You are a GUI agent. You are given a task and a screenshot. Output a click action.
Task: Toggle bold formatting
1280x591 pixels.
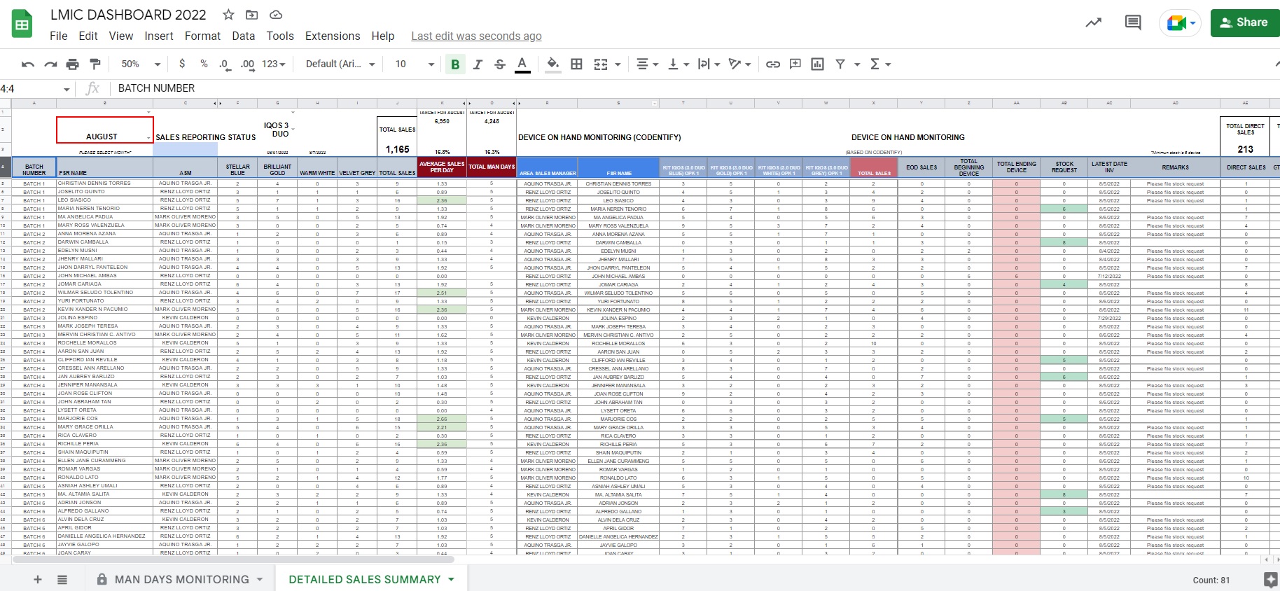point(455,64)
